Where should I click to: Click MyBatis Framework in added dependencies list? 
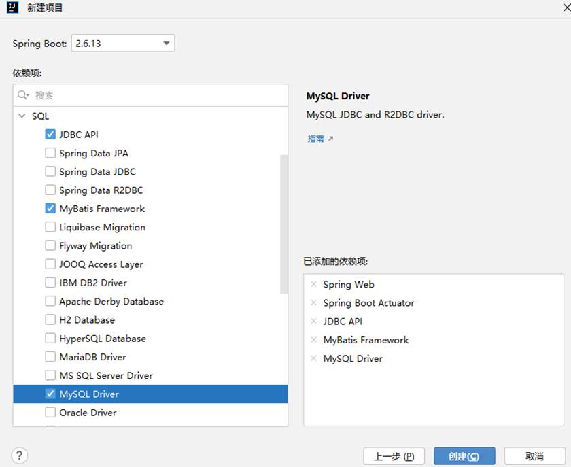(366, 341)
